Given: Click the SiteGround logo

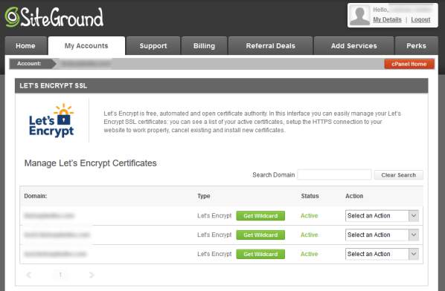Looking at the screenshot, I should tap(54, 17).
